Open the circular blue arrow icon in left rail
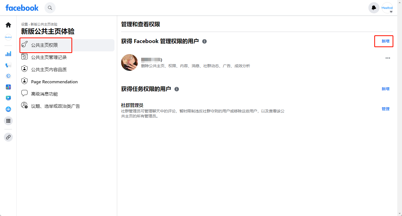 (8, 76)
